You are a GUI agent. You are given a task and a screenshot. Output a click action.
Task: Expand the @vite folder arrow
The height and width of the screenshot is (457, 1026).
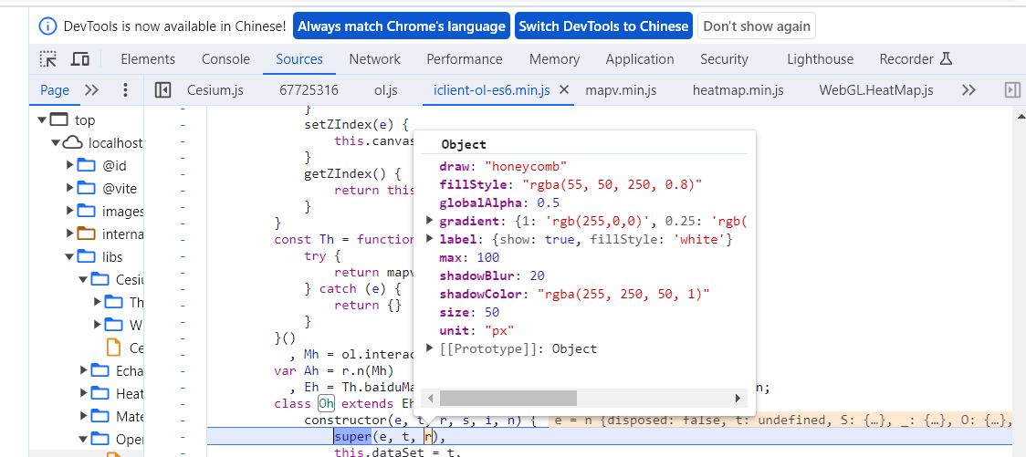[70, 188]
